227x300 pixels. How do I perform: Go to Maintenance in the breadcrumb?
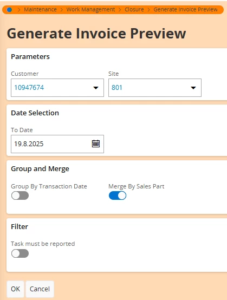40,9
